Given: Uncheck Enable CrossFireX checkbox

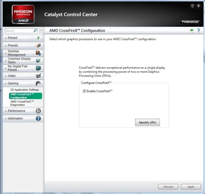Looking at the screenshot, I should coord(84,91).
